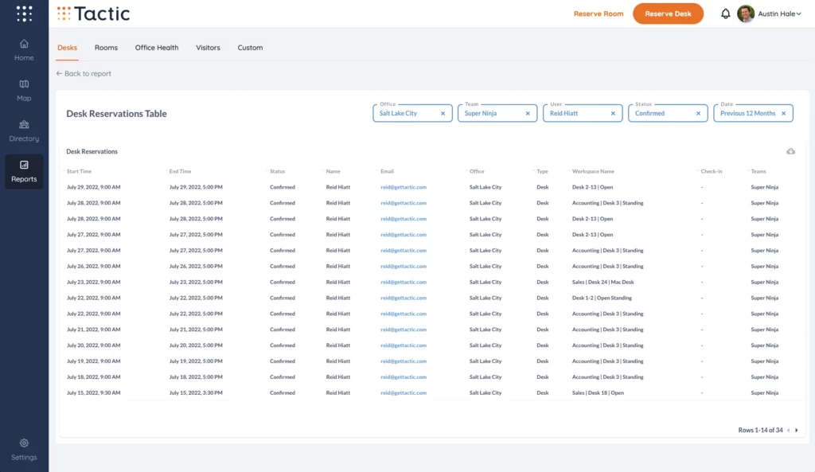The width and height of the screenshot is (815, 472).
Task: Sort by Name column header
Action: coord(333,171)
